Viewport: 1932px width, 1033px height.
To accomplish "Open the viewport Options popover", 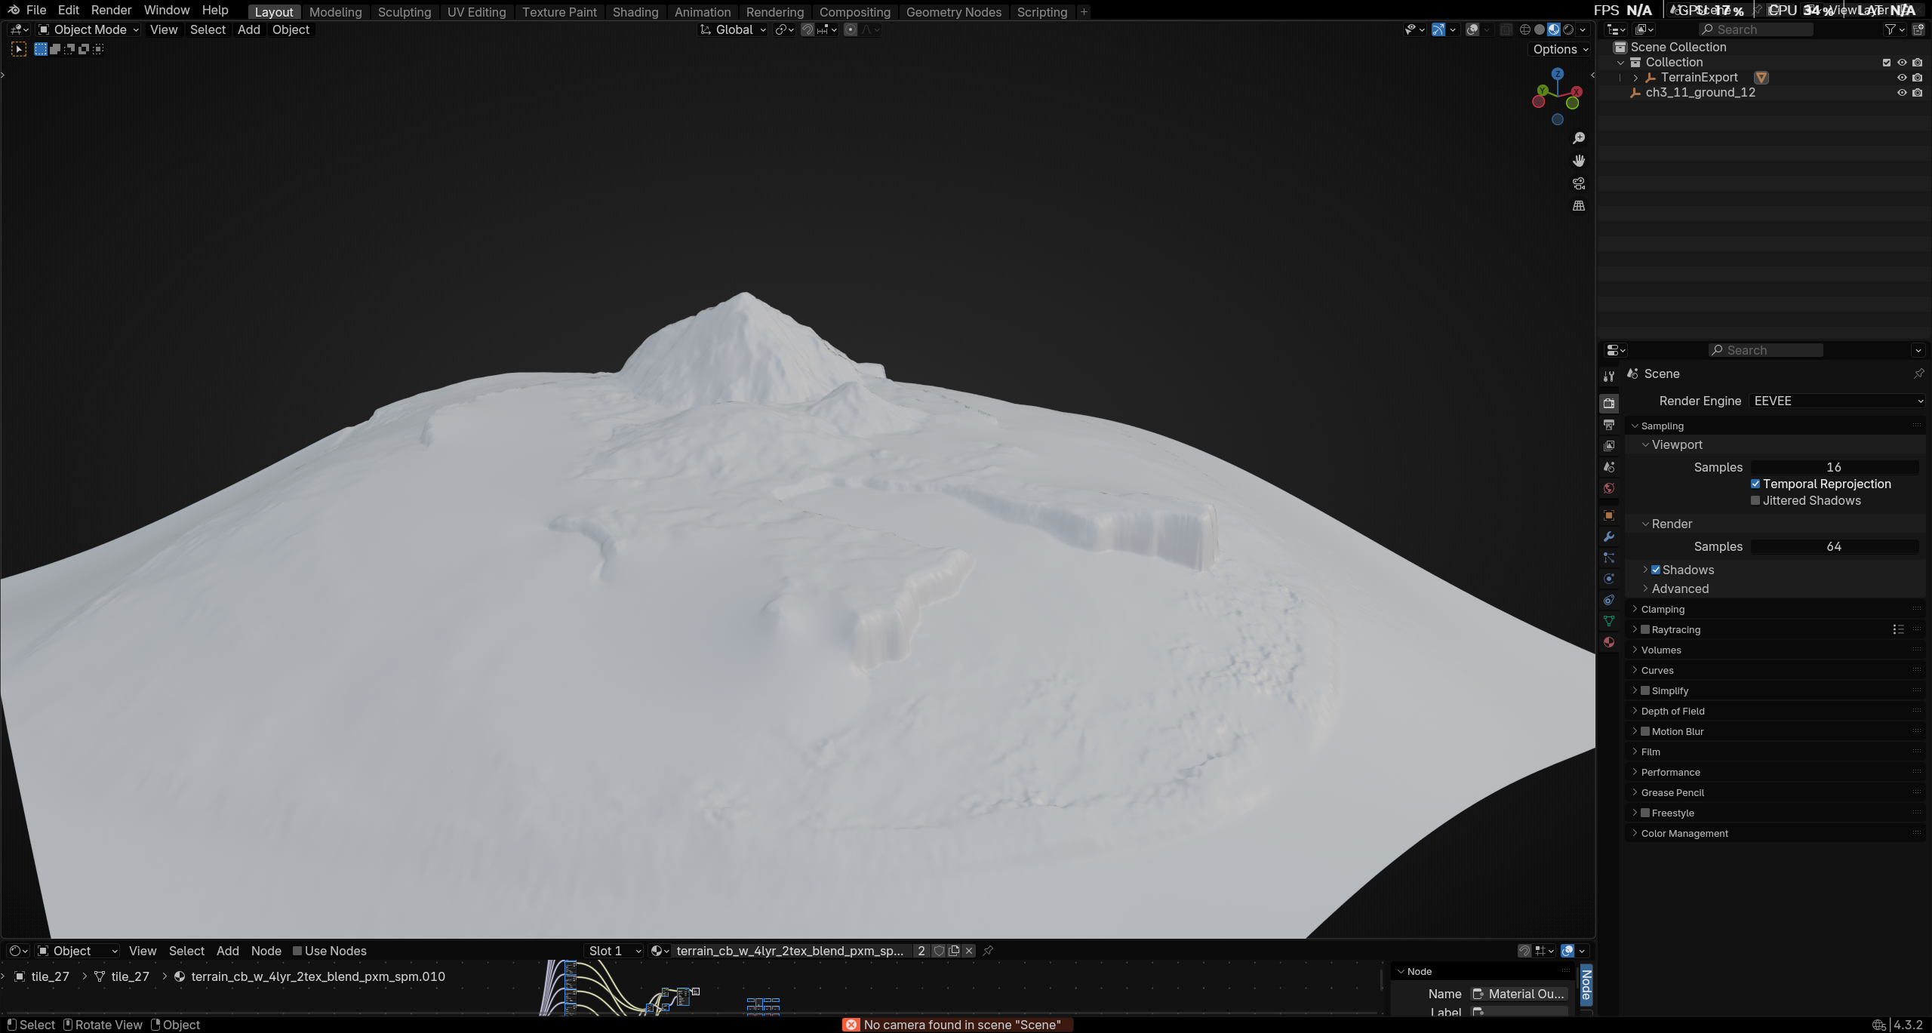I will [1560, 49].
